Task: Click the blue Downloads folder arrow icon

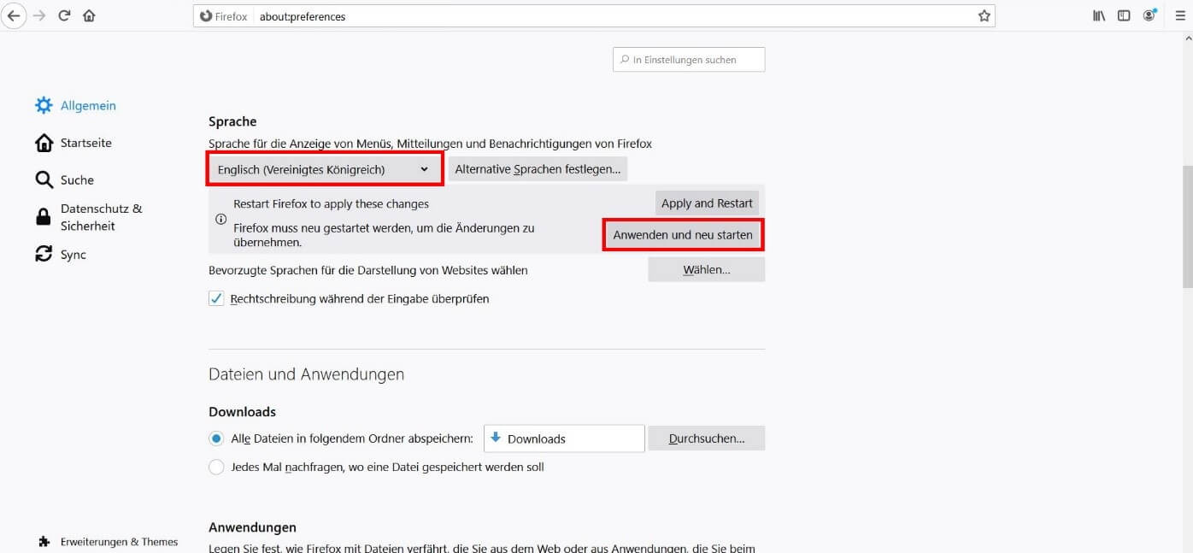Action: tap(496, 438)
